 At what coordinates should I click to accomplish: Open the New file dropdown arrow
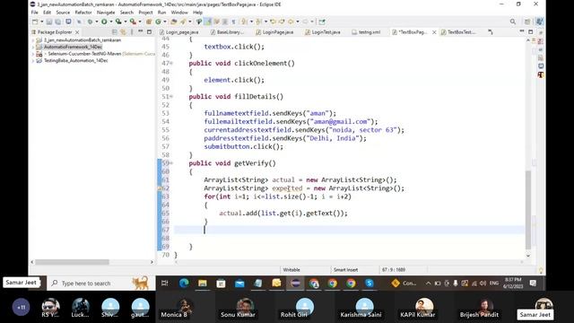pyautogui.click(x=41, y=22)
